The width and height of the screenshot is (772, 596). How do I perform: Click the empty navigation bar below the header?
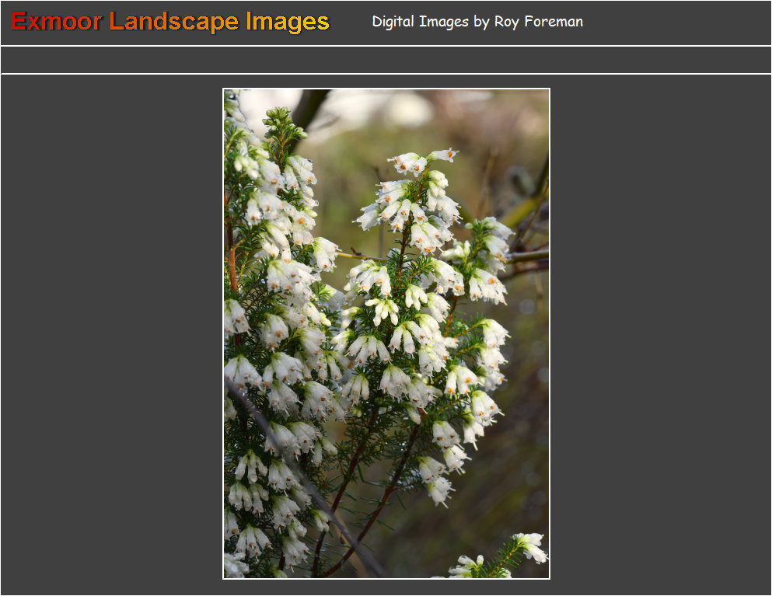(x=386, y=60)
